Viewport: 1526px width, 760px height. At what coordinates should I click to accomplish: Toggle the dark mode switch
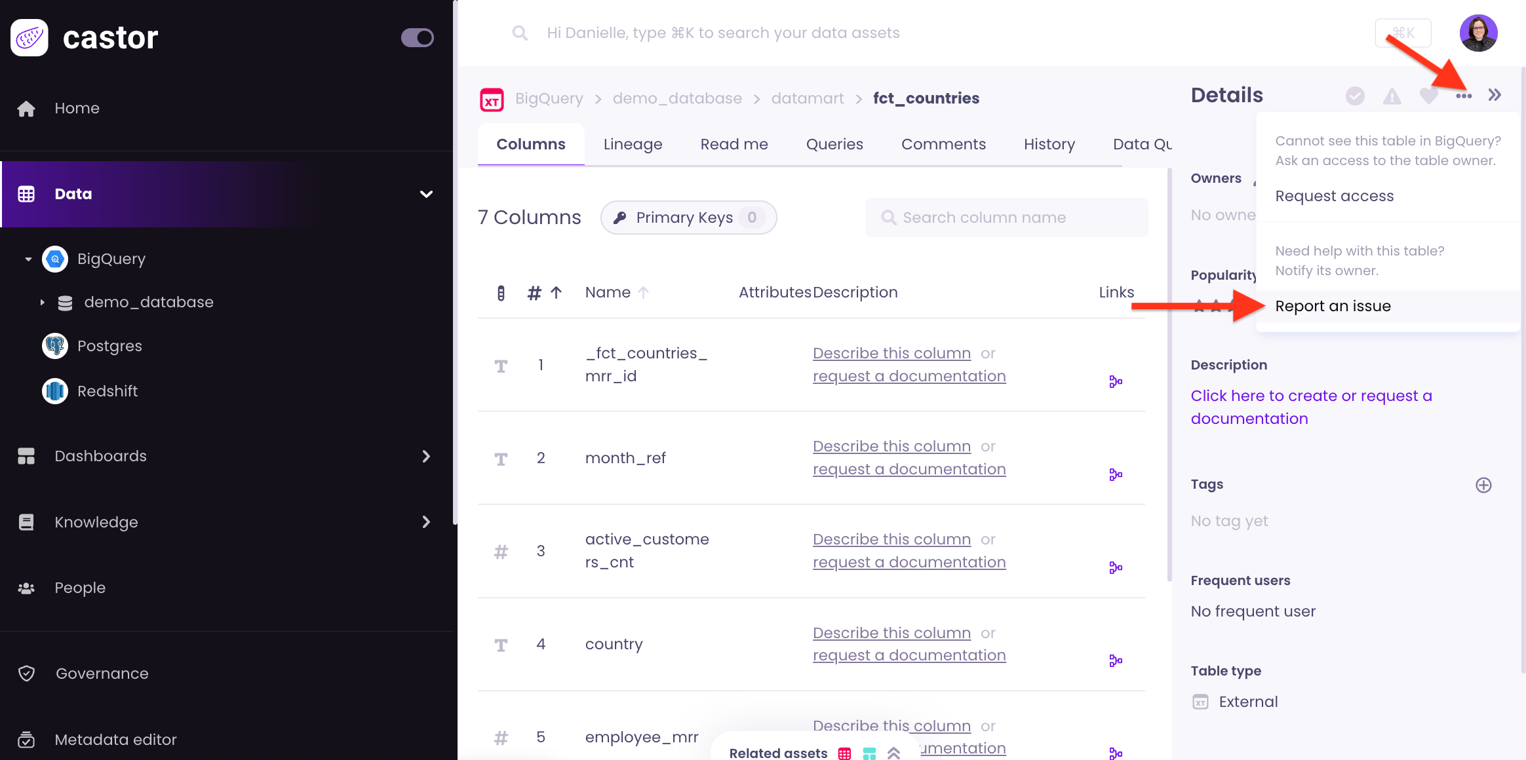[418, 37]
